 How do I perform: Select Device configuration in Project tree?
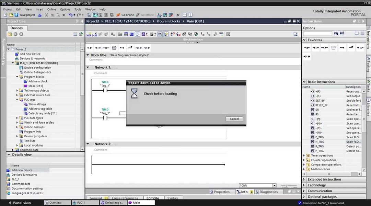pos(38,68)
